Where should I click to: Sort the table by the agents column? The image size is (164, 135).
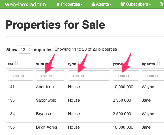(x=158, y=63)
